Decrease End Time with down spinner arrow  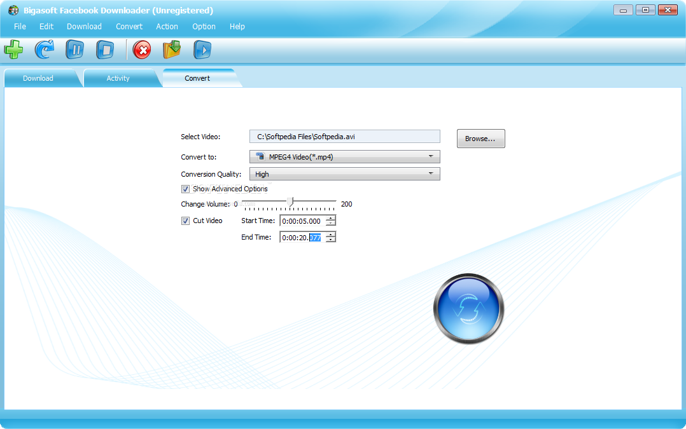[x=331, y=240]
